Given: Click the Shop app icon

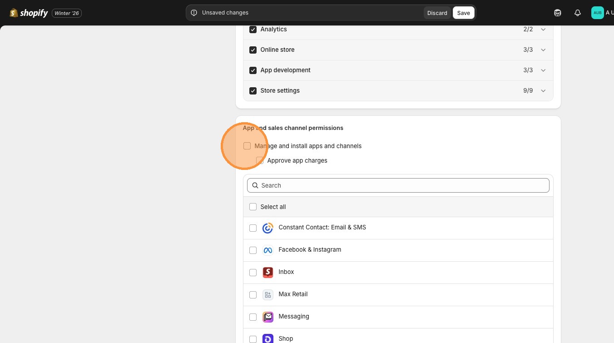Looking at the screenshot, I should (268, 338).
